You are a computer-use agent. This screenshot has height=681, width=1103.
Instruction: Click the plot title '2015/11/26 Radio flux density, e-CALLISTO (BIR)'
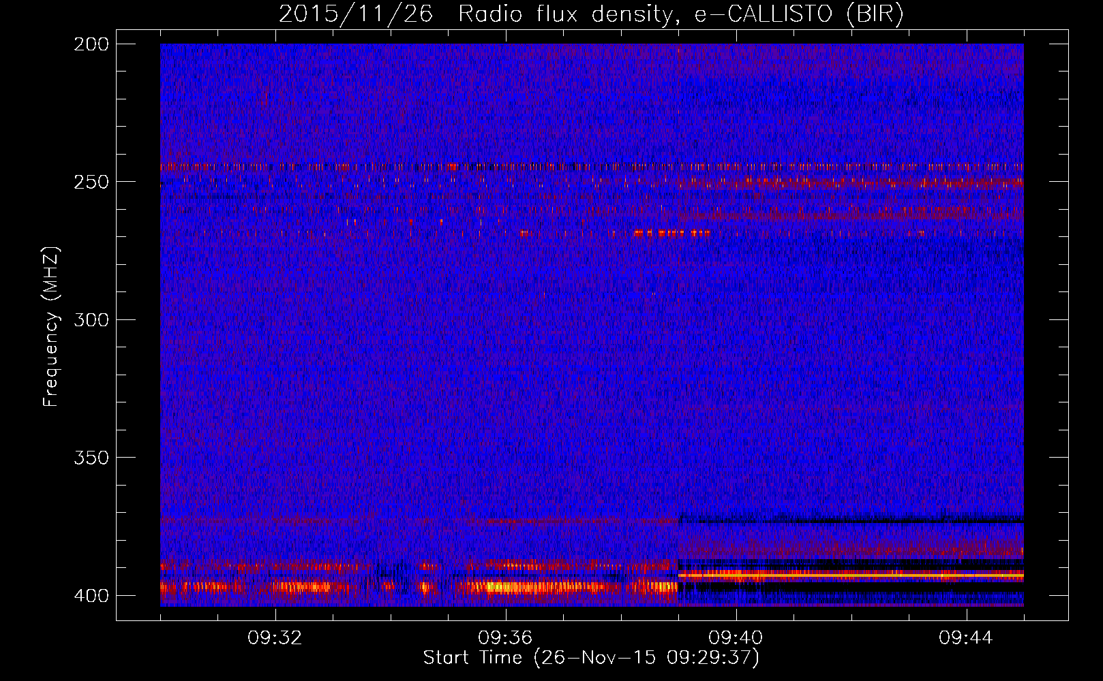click(592, 14)
